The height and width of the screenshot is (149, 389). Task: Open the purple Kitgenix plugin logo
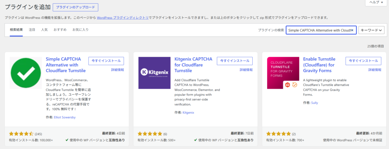pyautogui.click(x=154, y=73)
